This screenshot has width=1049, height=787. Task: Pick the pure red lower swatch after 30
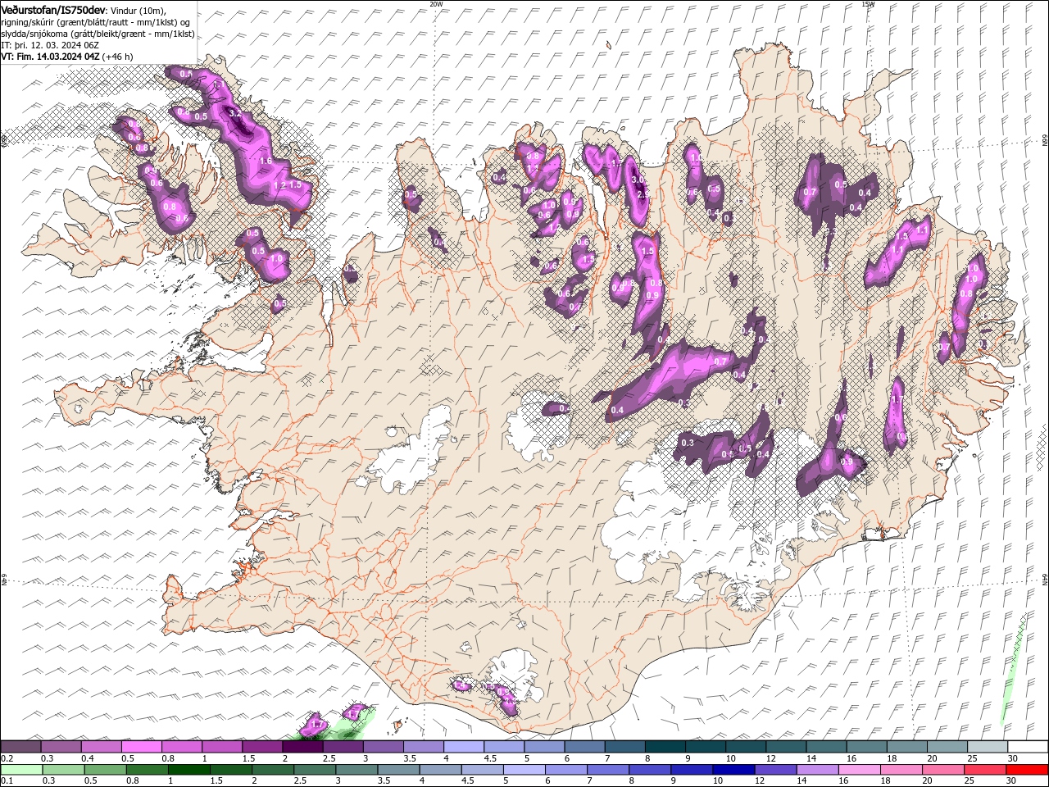(1028, 770)
